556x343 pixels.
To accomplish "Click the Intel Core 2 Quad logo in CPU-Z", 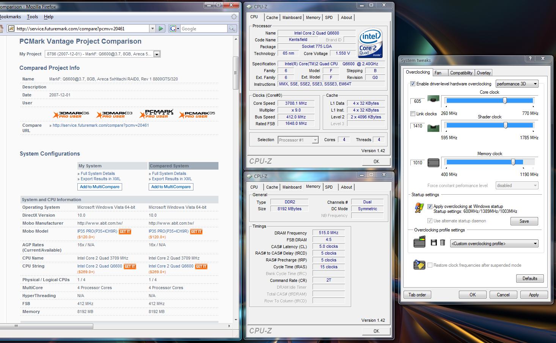I will pos(370,43).
